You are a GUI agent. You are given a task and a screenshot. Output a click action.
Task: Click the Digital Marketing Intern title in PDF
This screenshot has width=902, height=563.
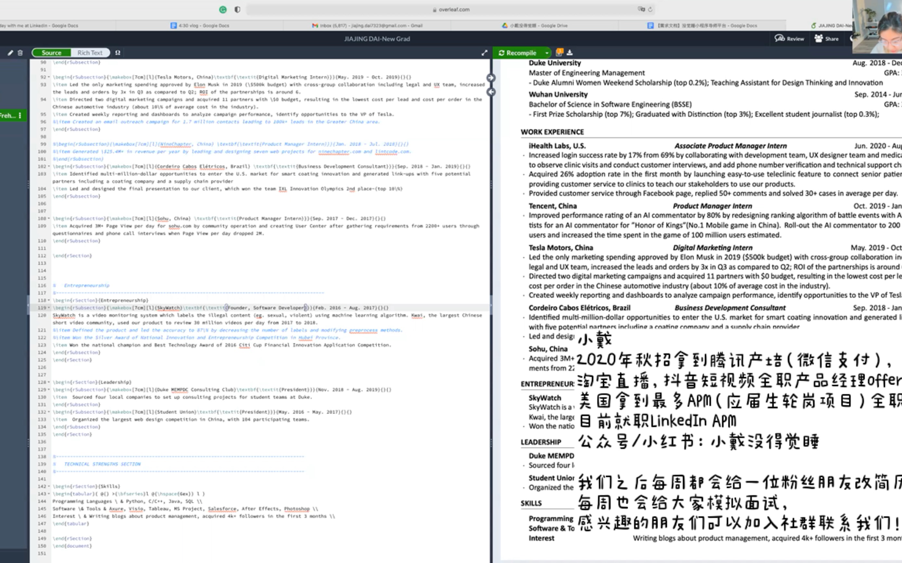[x=713, y=248]
